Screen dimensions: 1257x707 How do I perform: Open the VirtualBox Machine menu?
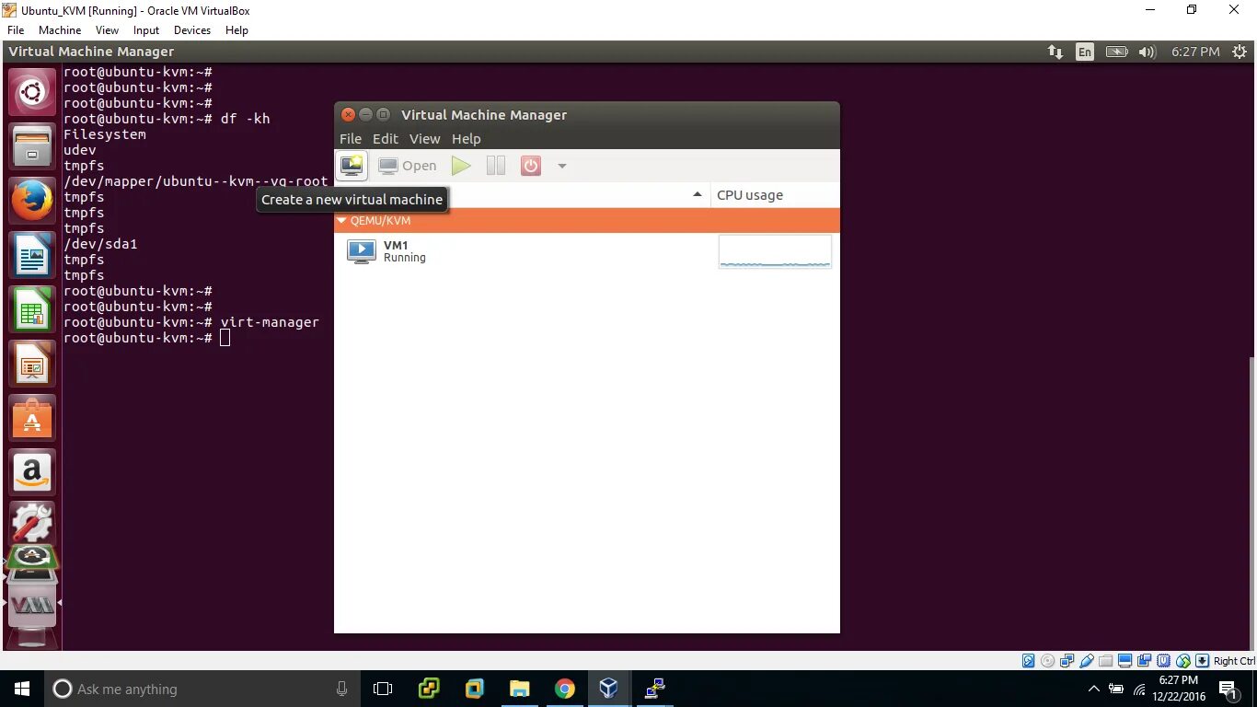[x=60, y=30]
